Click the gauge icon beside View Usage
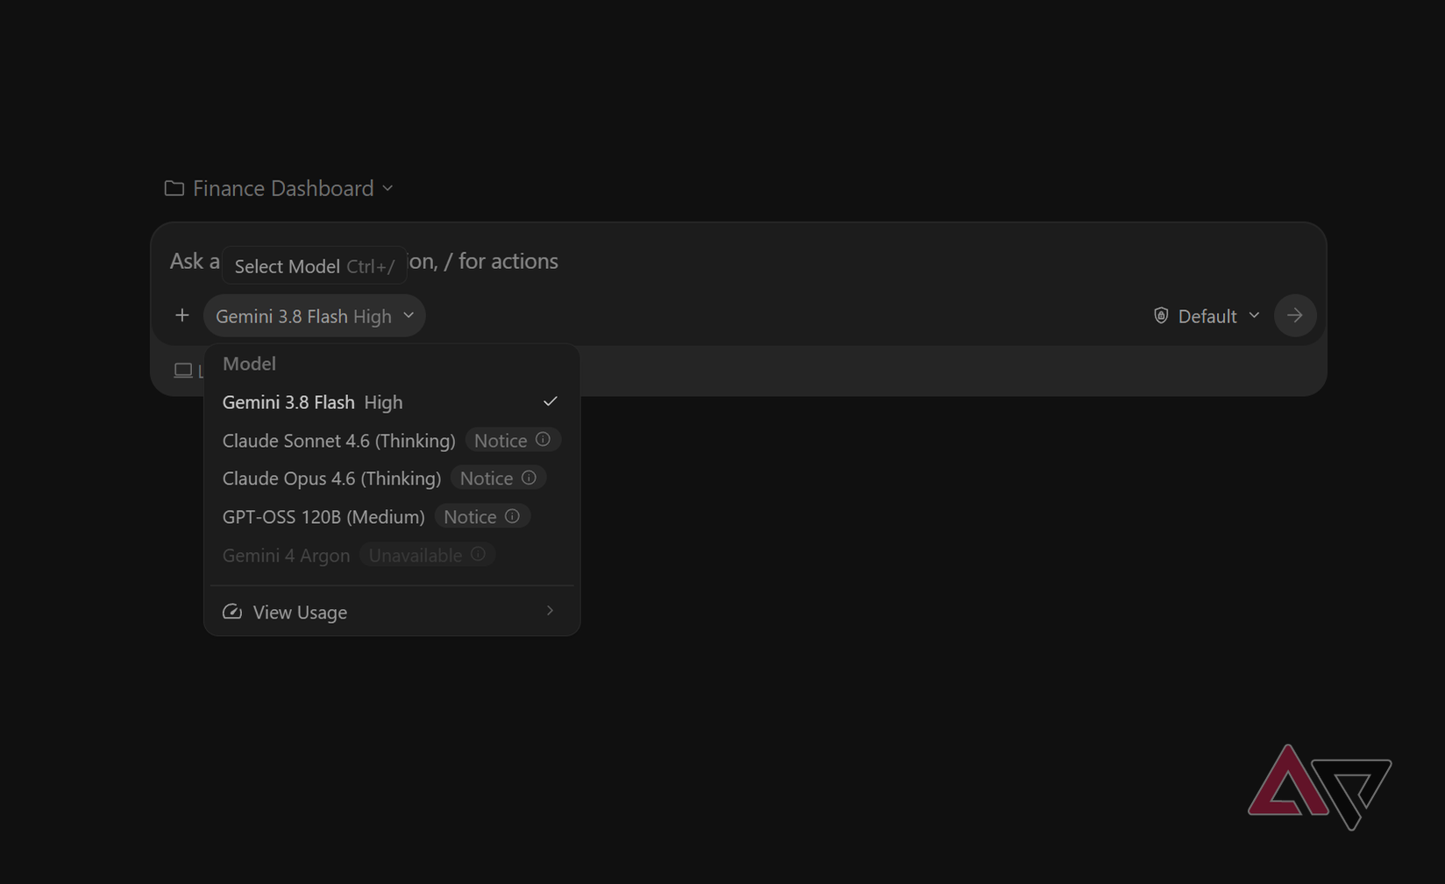1445x884 pixels. click(231, 612)
